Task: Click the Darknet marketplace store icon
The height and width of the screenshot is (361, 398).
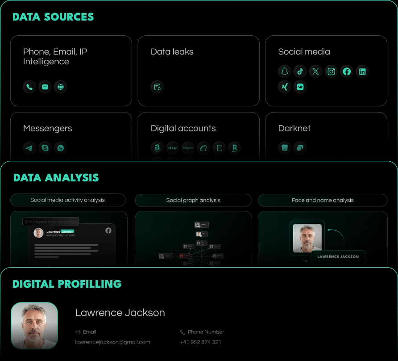Action: 285,148
